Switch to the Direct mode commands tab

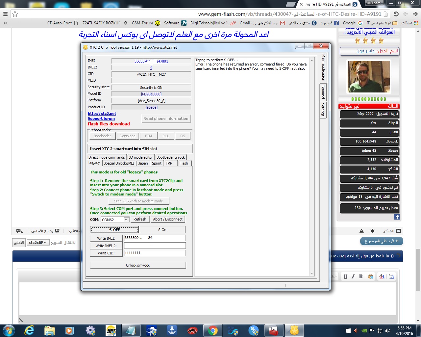pyautogui.click(x=107, y=157)
